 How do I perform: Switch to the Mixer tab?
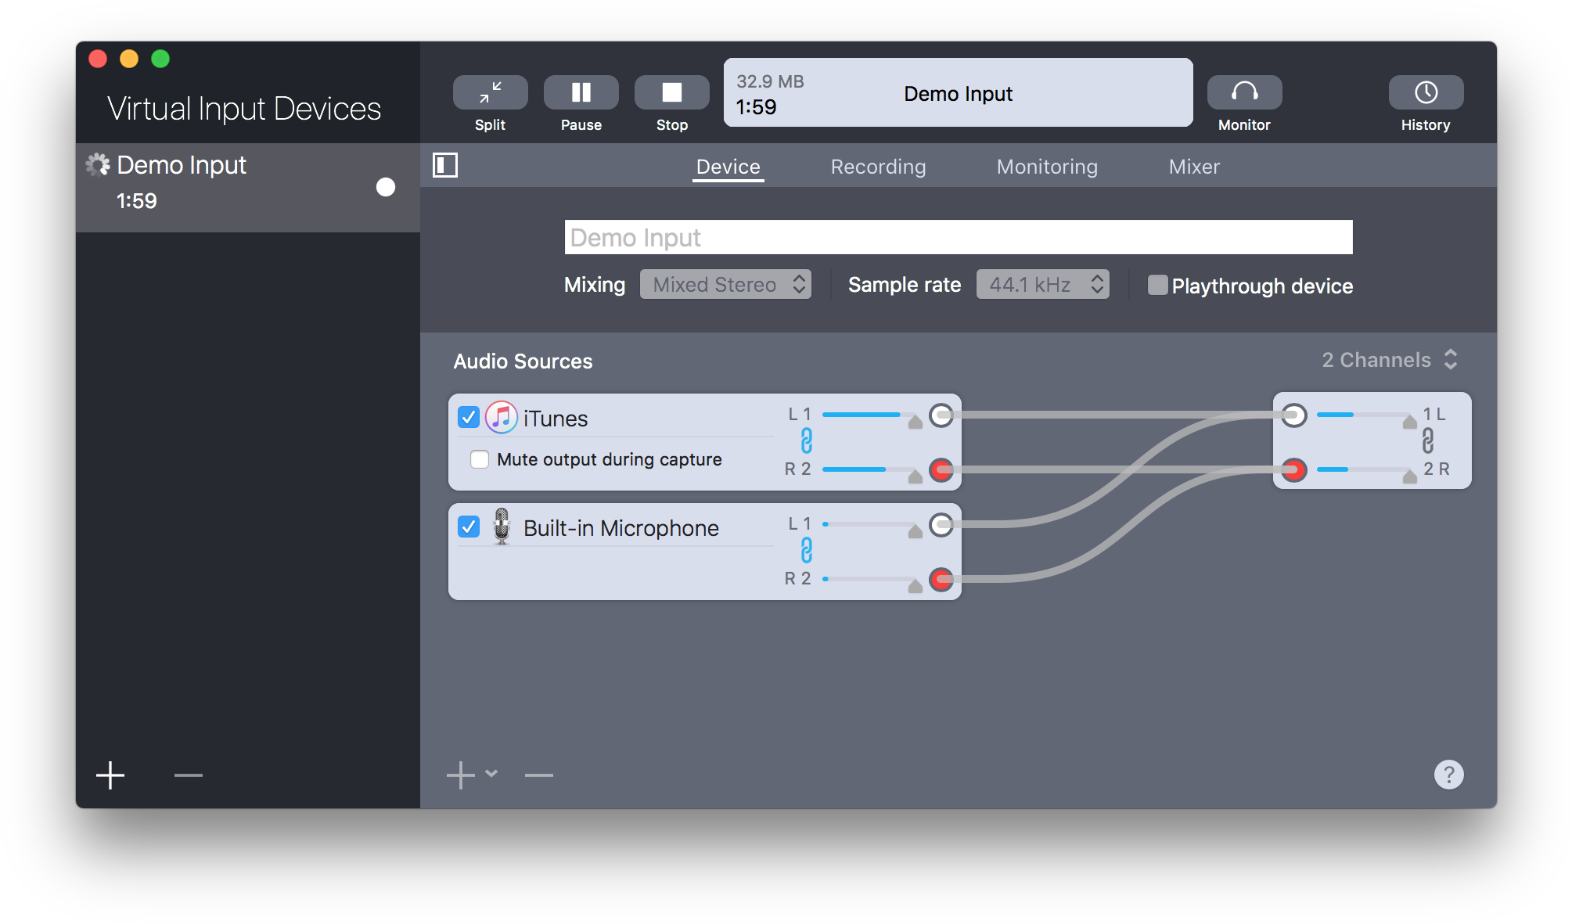(x=1193, y=167)
